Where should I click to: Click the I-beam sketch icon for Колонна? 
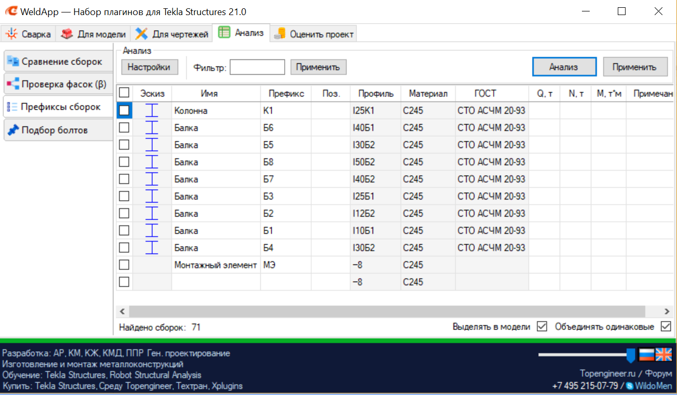coord(151,111)
